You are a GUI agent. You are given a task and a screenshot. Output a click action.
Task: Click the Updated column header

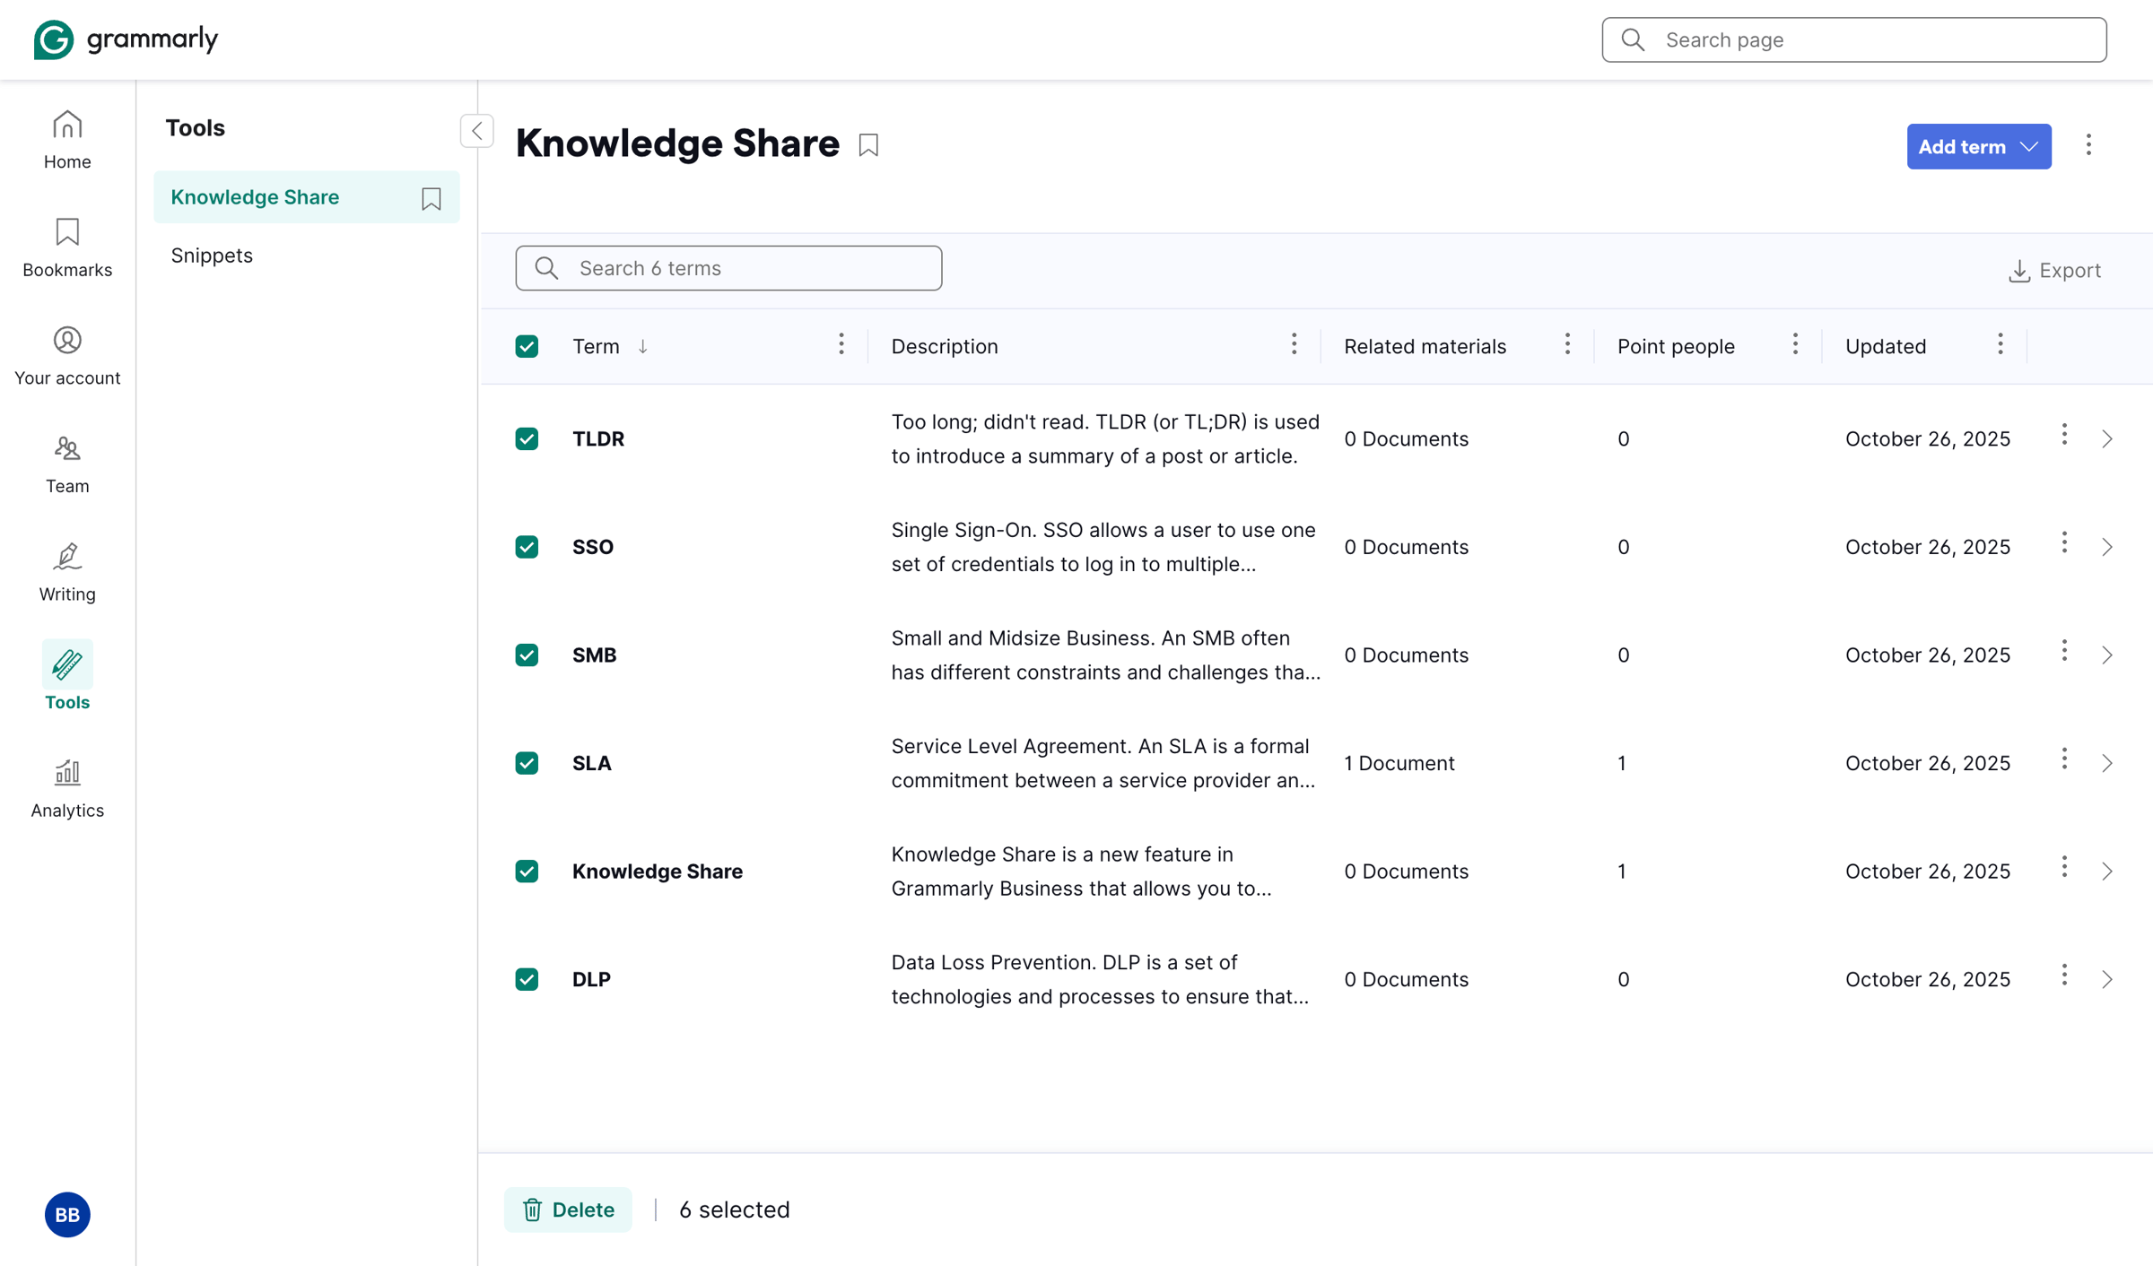(1886, 346)
